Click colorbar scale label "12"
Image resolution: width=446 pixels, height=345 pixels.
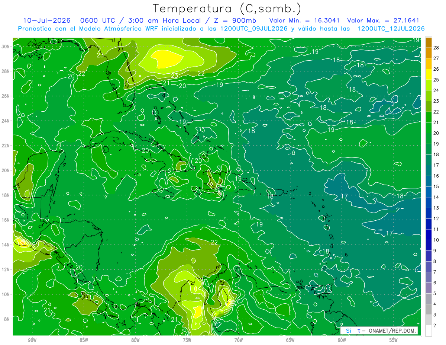[x=436, y=219]
